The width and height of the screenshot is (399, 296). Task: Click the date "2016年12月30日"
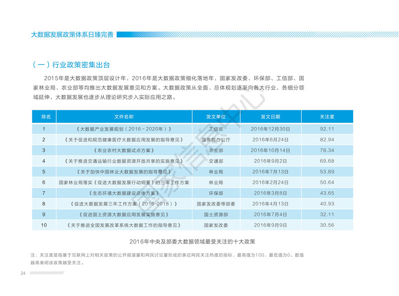(270, 129)
